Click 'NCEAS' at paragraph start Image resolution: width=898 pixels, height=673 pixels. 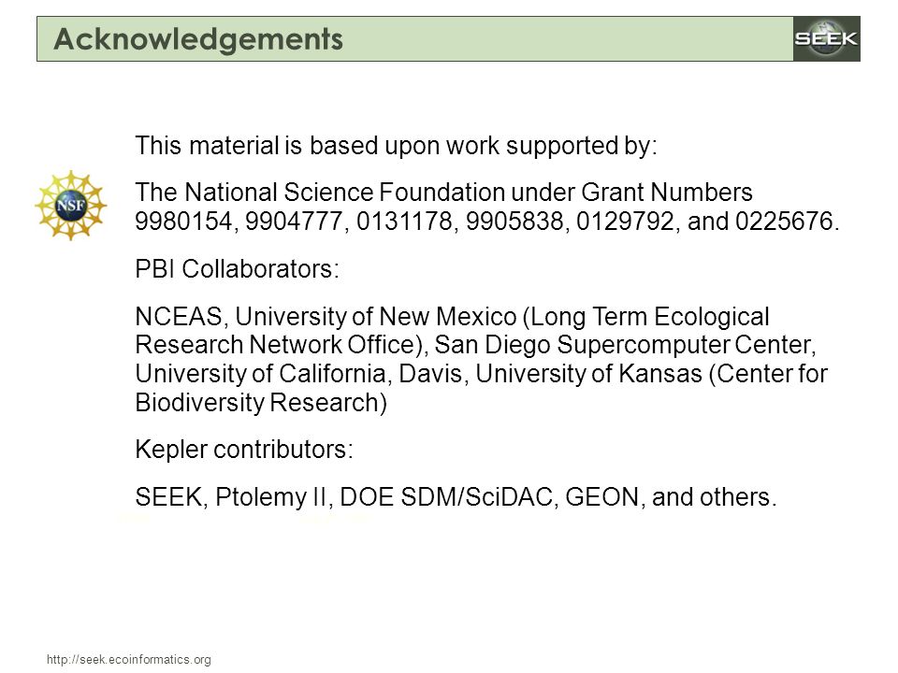pos(178,317)
